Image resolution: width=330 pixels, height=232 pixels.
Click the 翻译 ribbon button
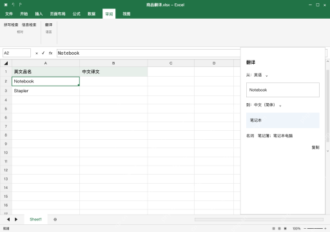pyautogui.click(x=48, y=25)
